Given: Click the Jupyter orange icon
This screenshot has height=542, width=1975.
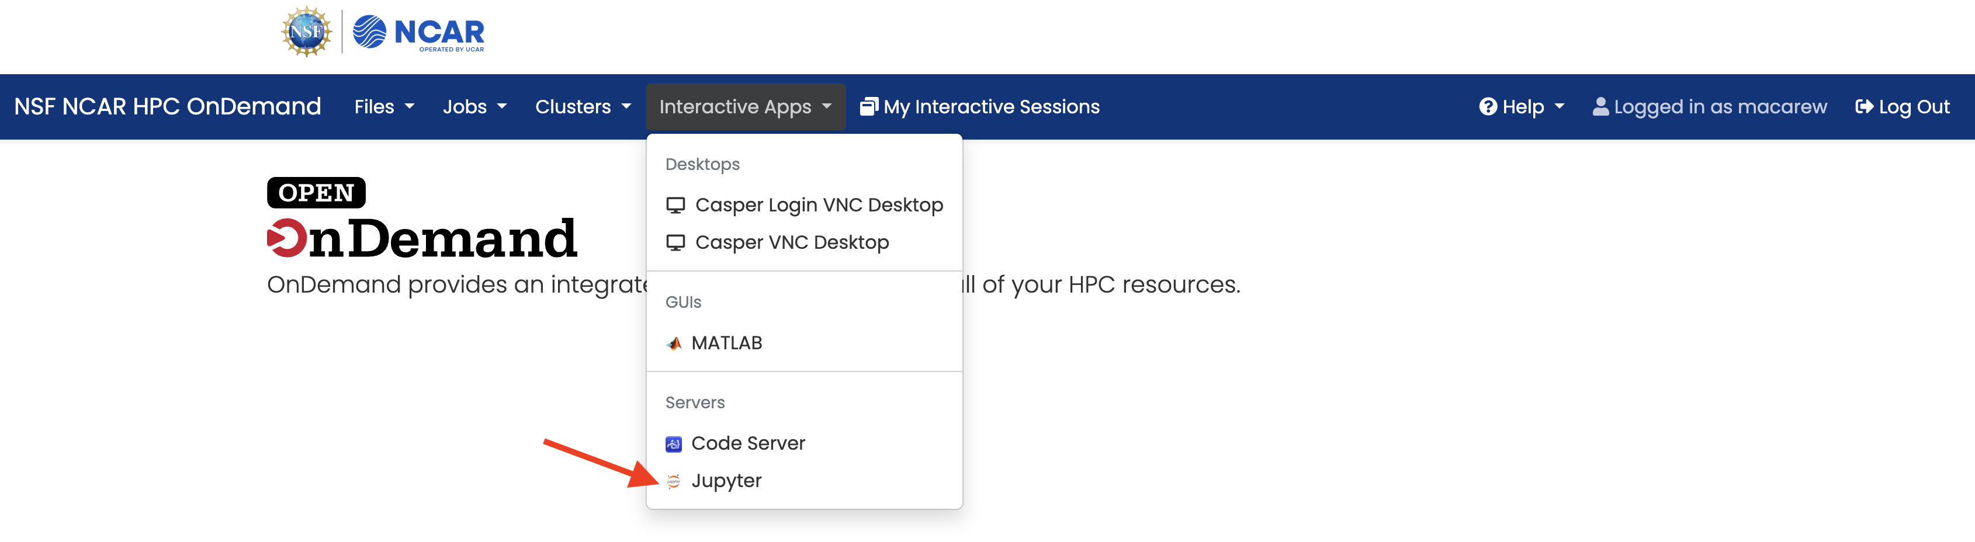Looking at the screenshot, I should point(674,481).
